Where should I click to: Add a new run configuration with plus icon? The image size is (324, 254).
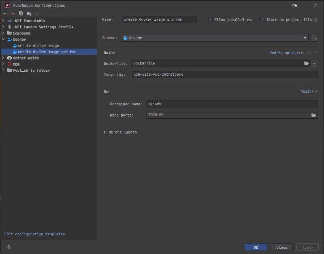coord(5,13)
